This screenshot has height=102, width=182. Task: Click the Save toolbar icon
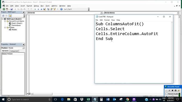[x=11, y=9]
